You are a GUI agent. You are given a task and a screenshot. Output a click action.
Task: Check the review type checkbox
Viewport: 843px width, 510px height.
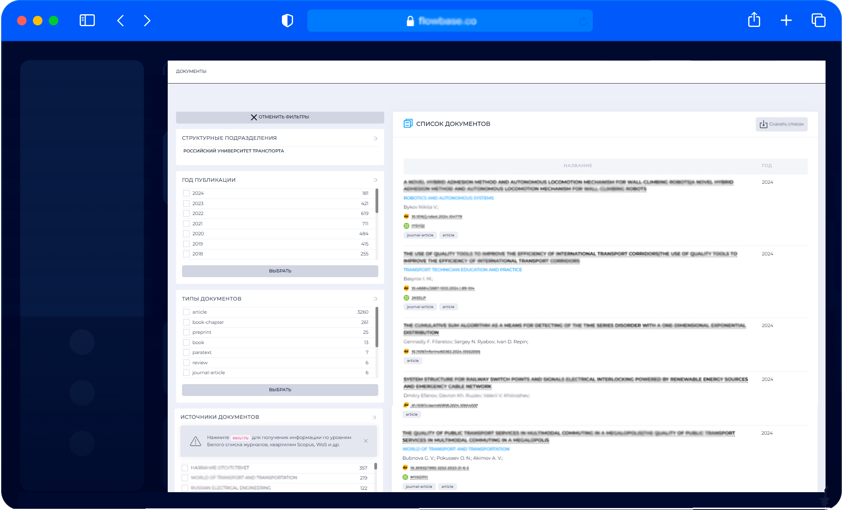[186, 363]
